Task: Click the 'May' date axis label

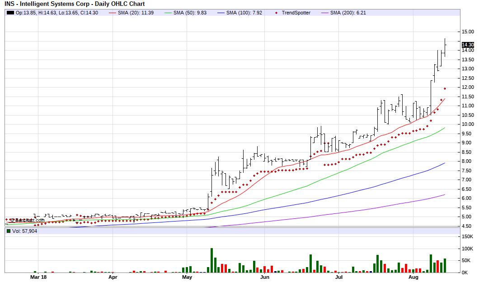Action: [x=187, y=277]
